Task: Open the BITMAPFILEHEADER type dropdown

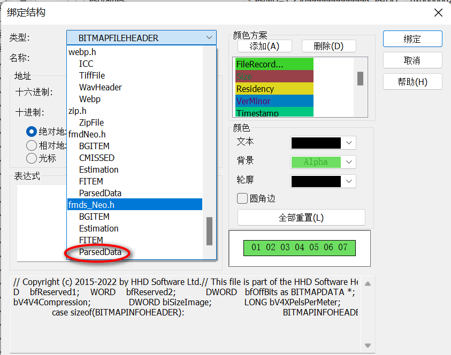Action: click(209, 37)
